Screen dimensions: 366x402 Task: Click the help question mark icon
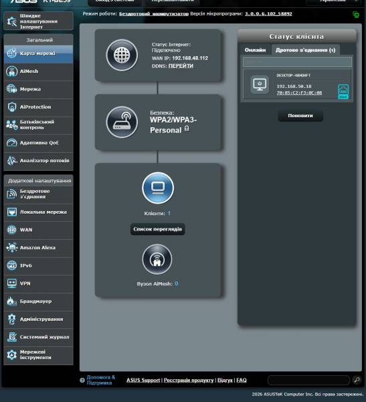pyautogui.click(x=82, y=380)
